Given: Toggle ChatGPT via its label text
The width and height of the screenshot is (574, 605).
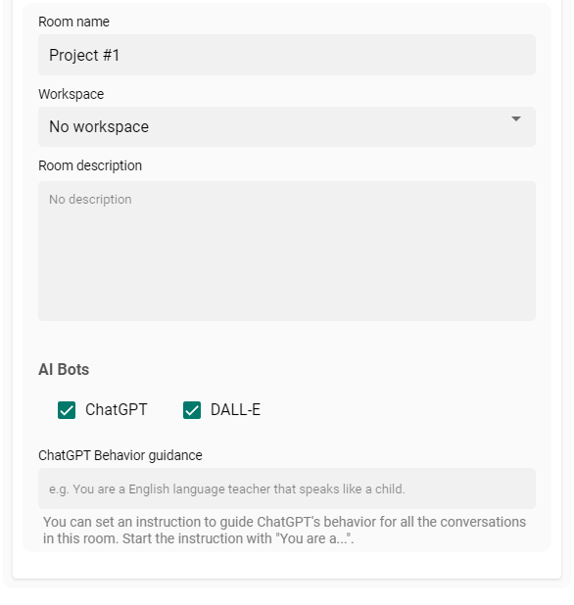Looking at the screenshot, I should 117,409.
